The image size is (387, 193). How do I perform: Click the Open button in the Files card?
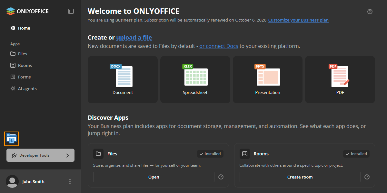tap(154, 177)
